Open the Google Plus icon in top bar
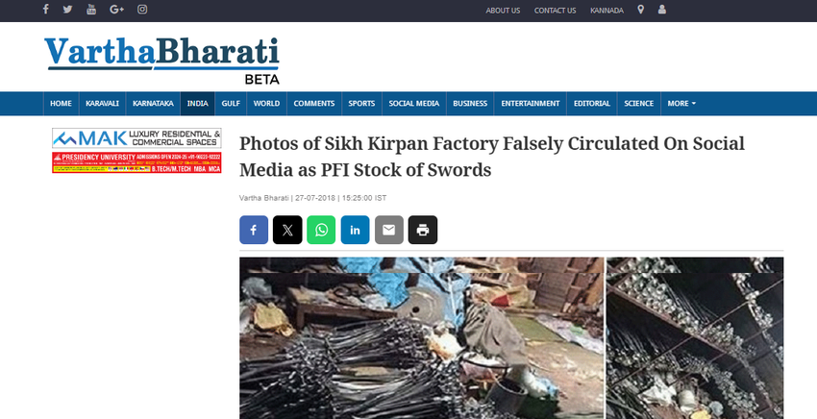Screen dimensions: 817x419 pos(116,10)
